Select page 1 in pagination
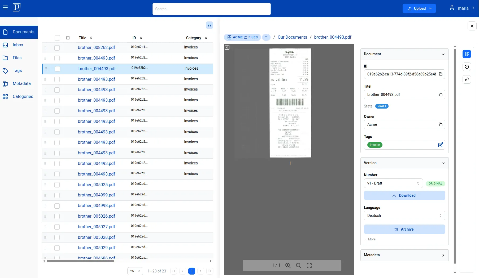Viewport: 479px width, 278px height. pyautogui.click(x=192, y=271)
